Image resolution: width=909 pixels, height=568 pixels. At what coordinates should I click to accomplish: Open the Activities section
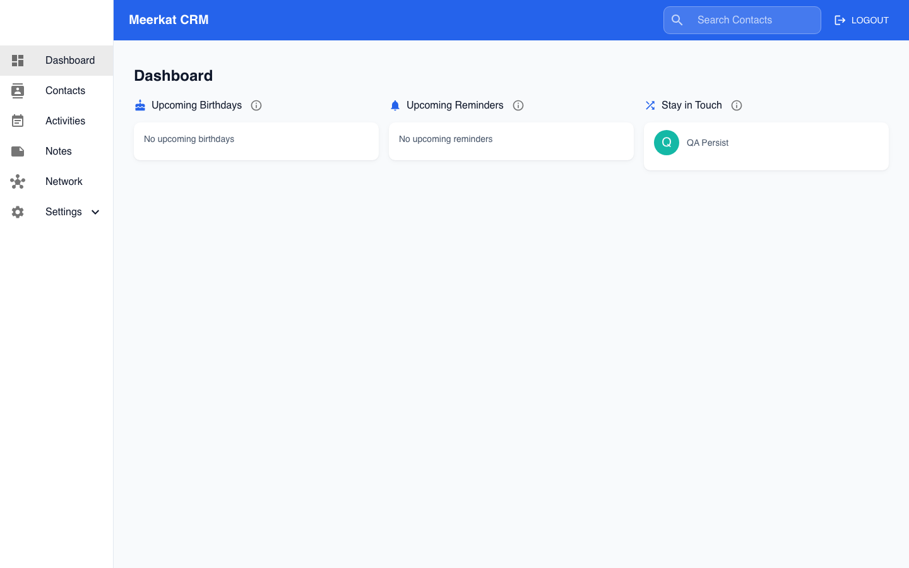(56, 121)
